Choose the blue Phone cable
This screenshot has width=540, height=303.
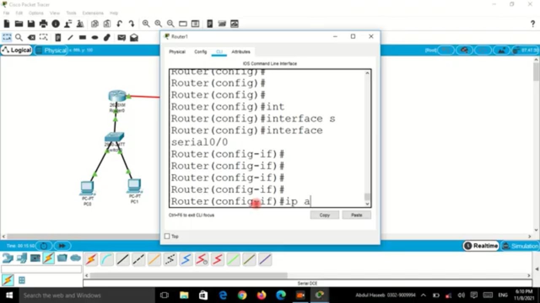tap(186, 260)
